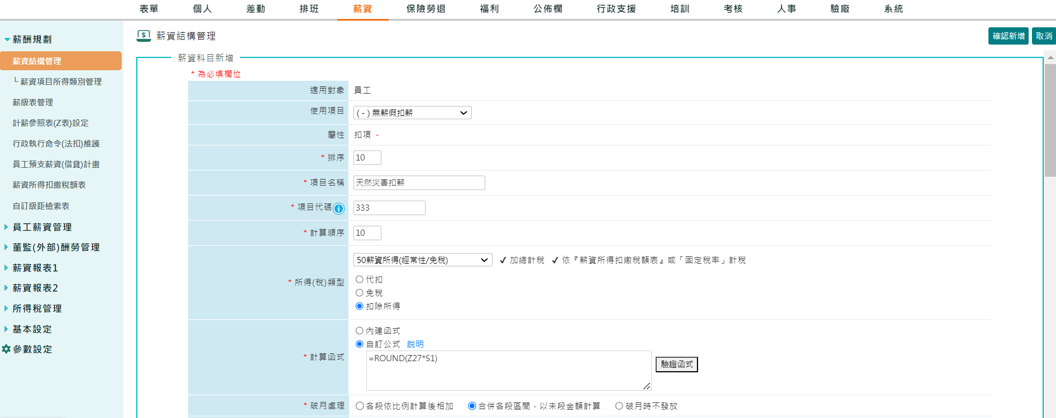Image resolution: width=1056 pixels, height=418 pixels.
Task: Click the 取消 button
Action: 1044,36
